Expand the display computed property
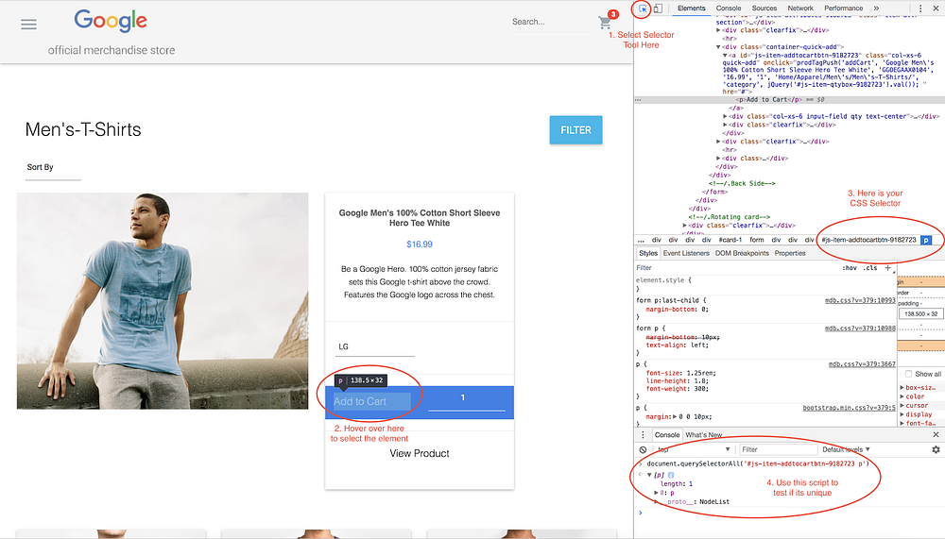This screenshot has width=945, height=539. point(902,414)
